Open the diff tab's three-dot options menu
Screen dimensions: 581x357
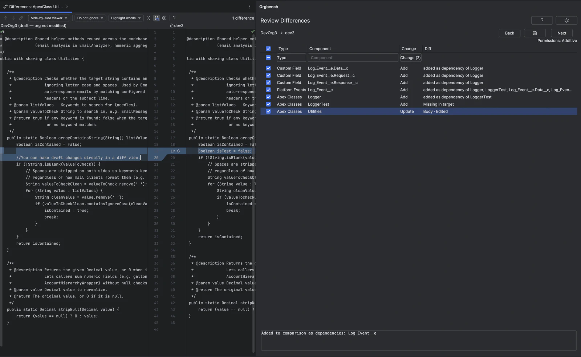coord(249,7)
